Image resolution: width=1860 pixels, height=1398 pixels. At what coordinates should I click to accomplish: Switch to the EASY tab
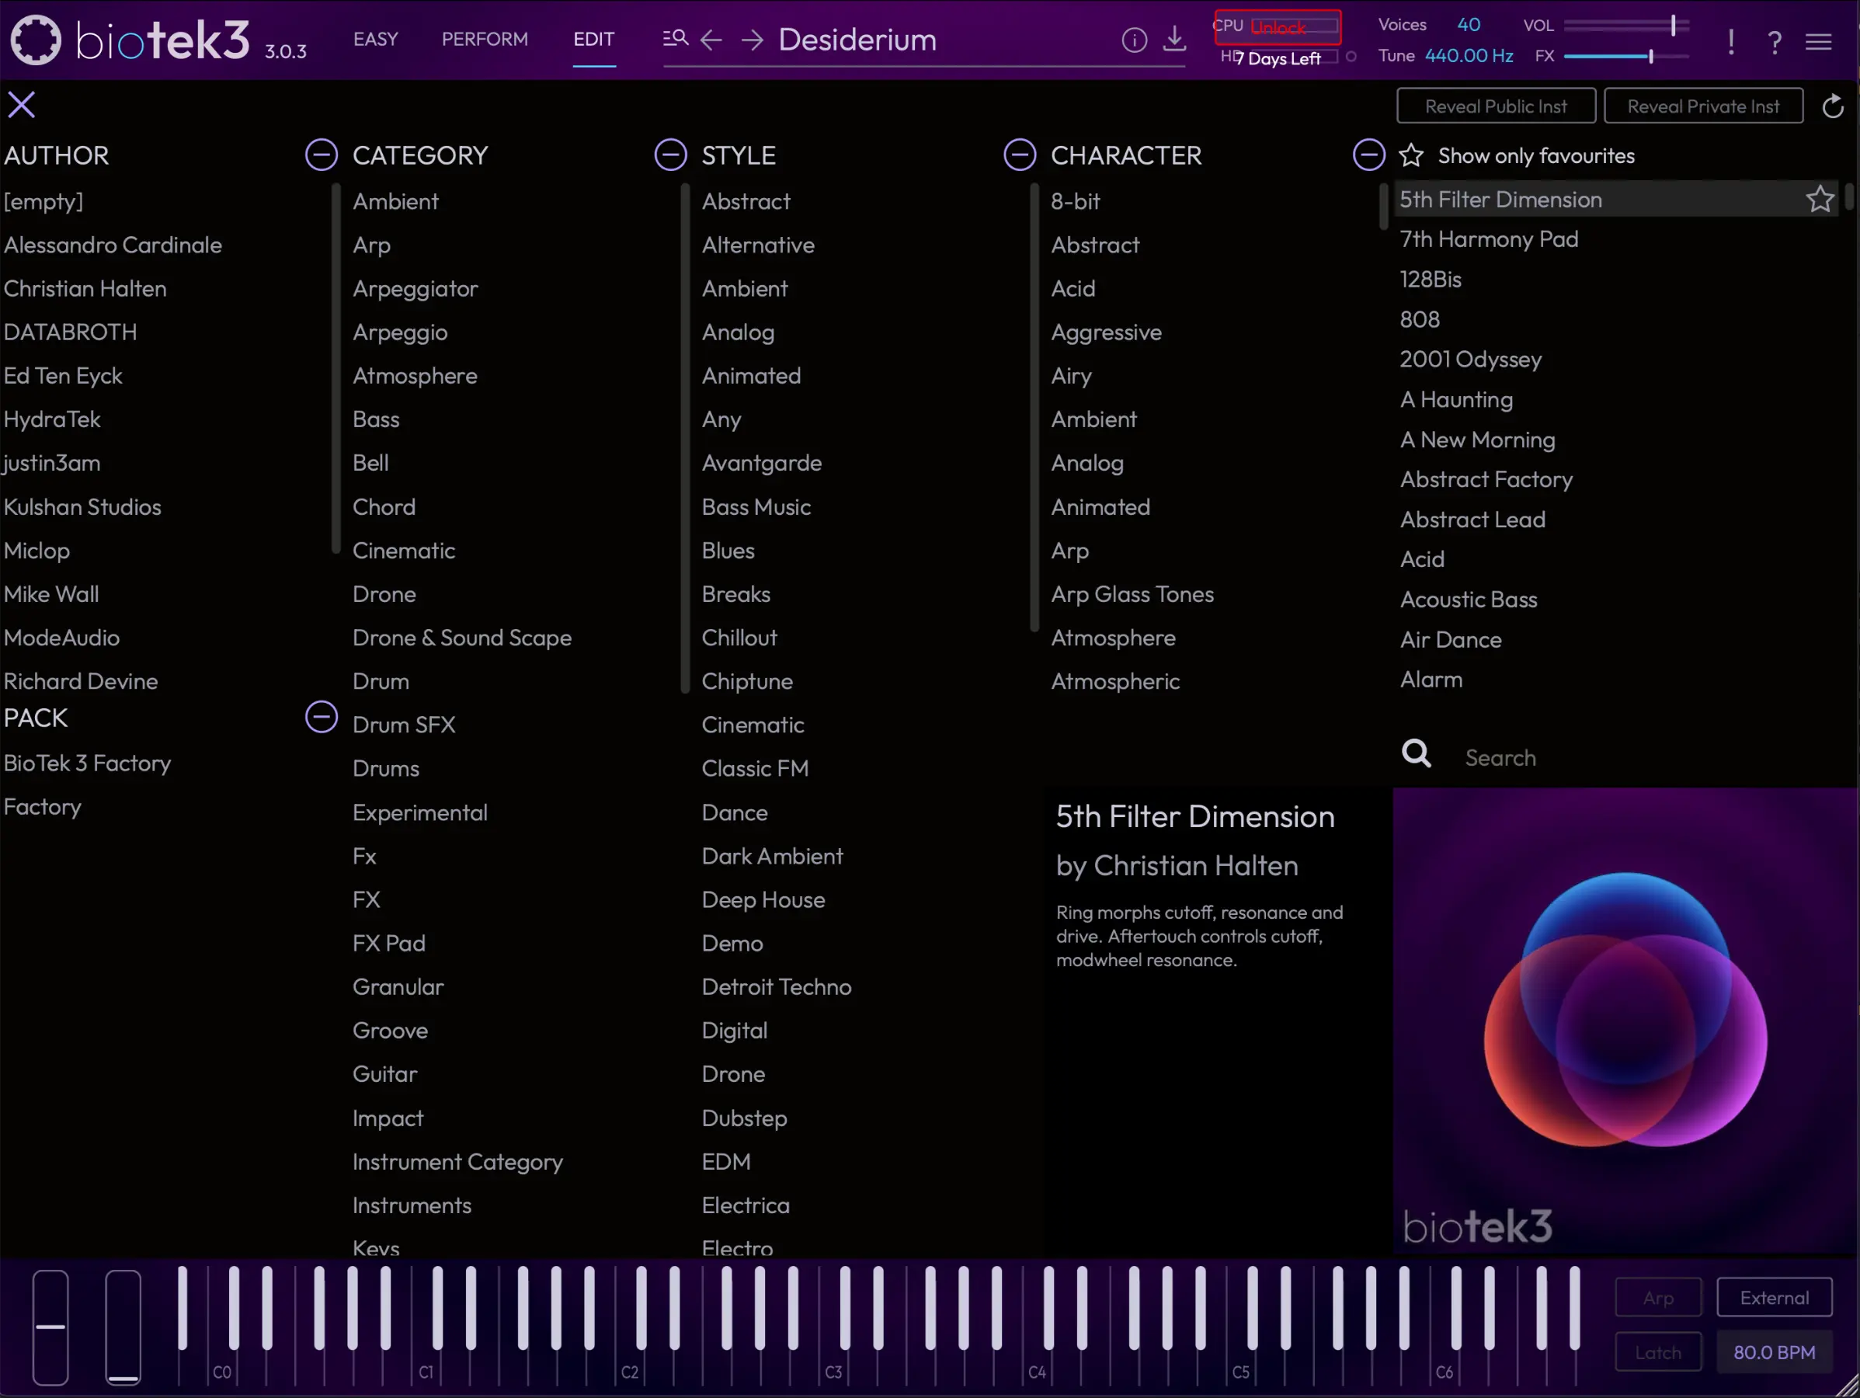375,40
